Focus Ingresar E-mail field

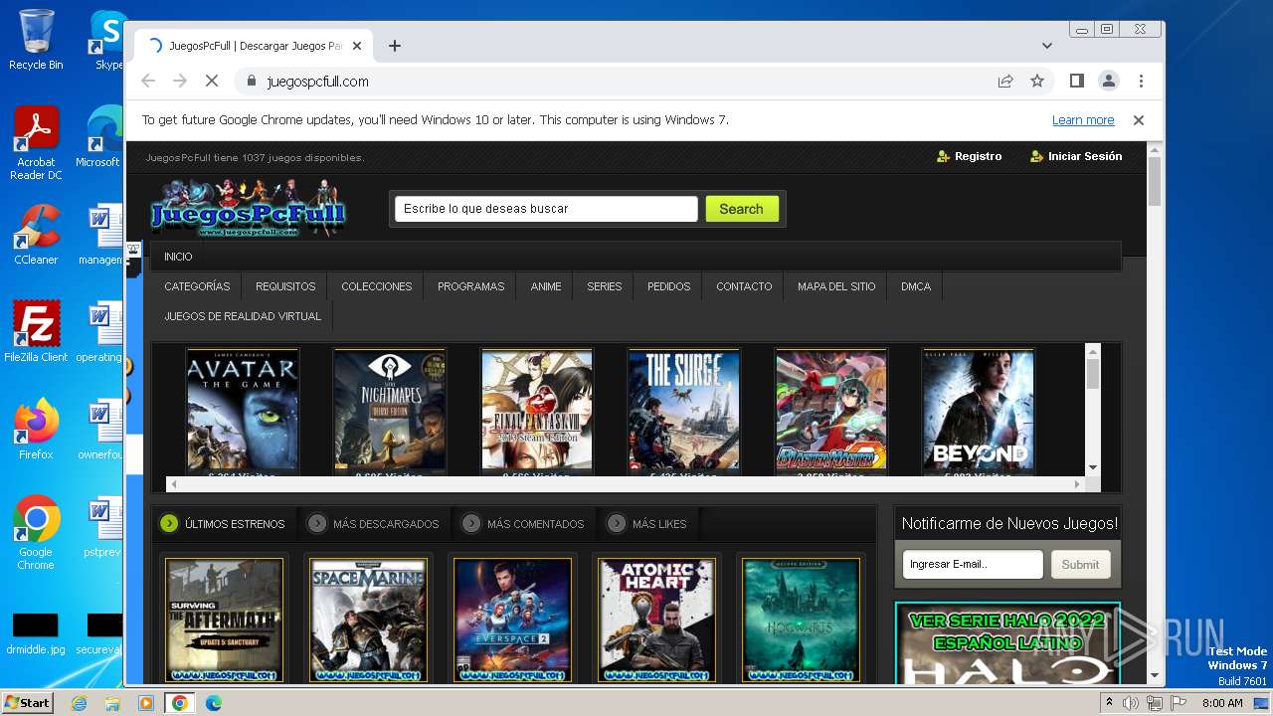(973, 564)
